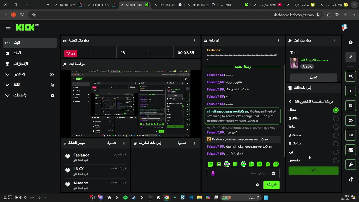Click the heart icon next to Faslanca

coord(68,157)
